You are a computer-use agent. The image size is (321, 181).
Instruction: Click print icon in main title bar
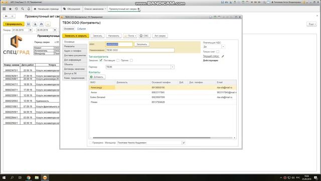tap(226, 2)
